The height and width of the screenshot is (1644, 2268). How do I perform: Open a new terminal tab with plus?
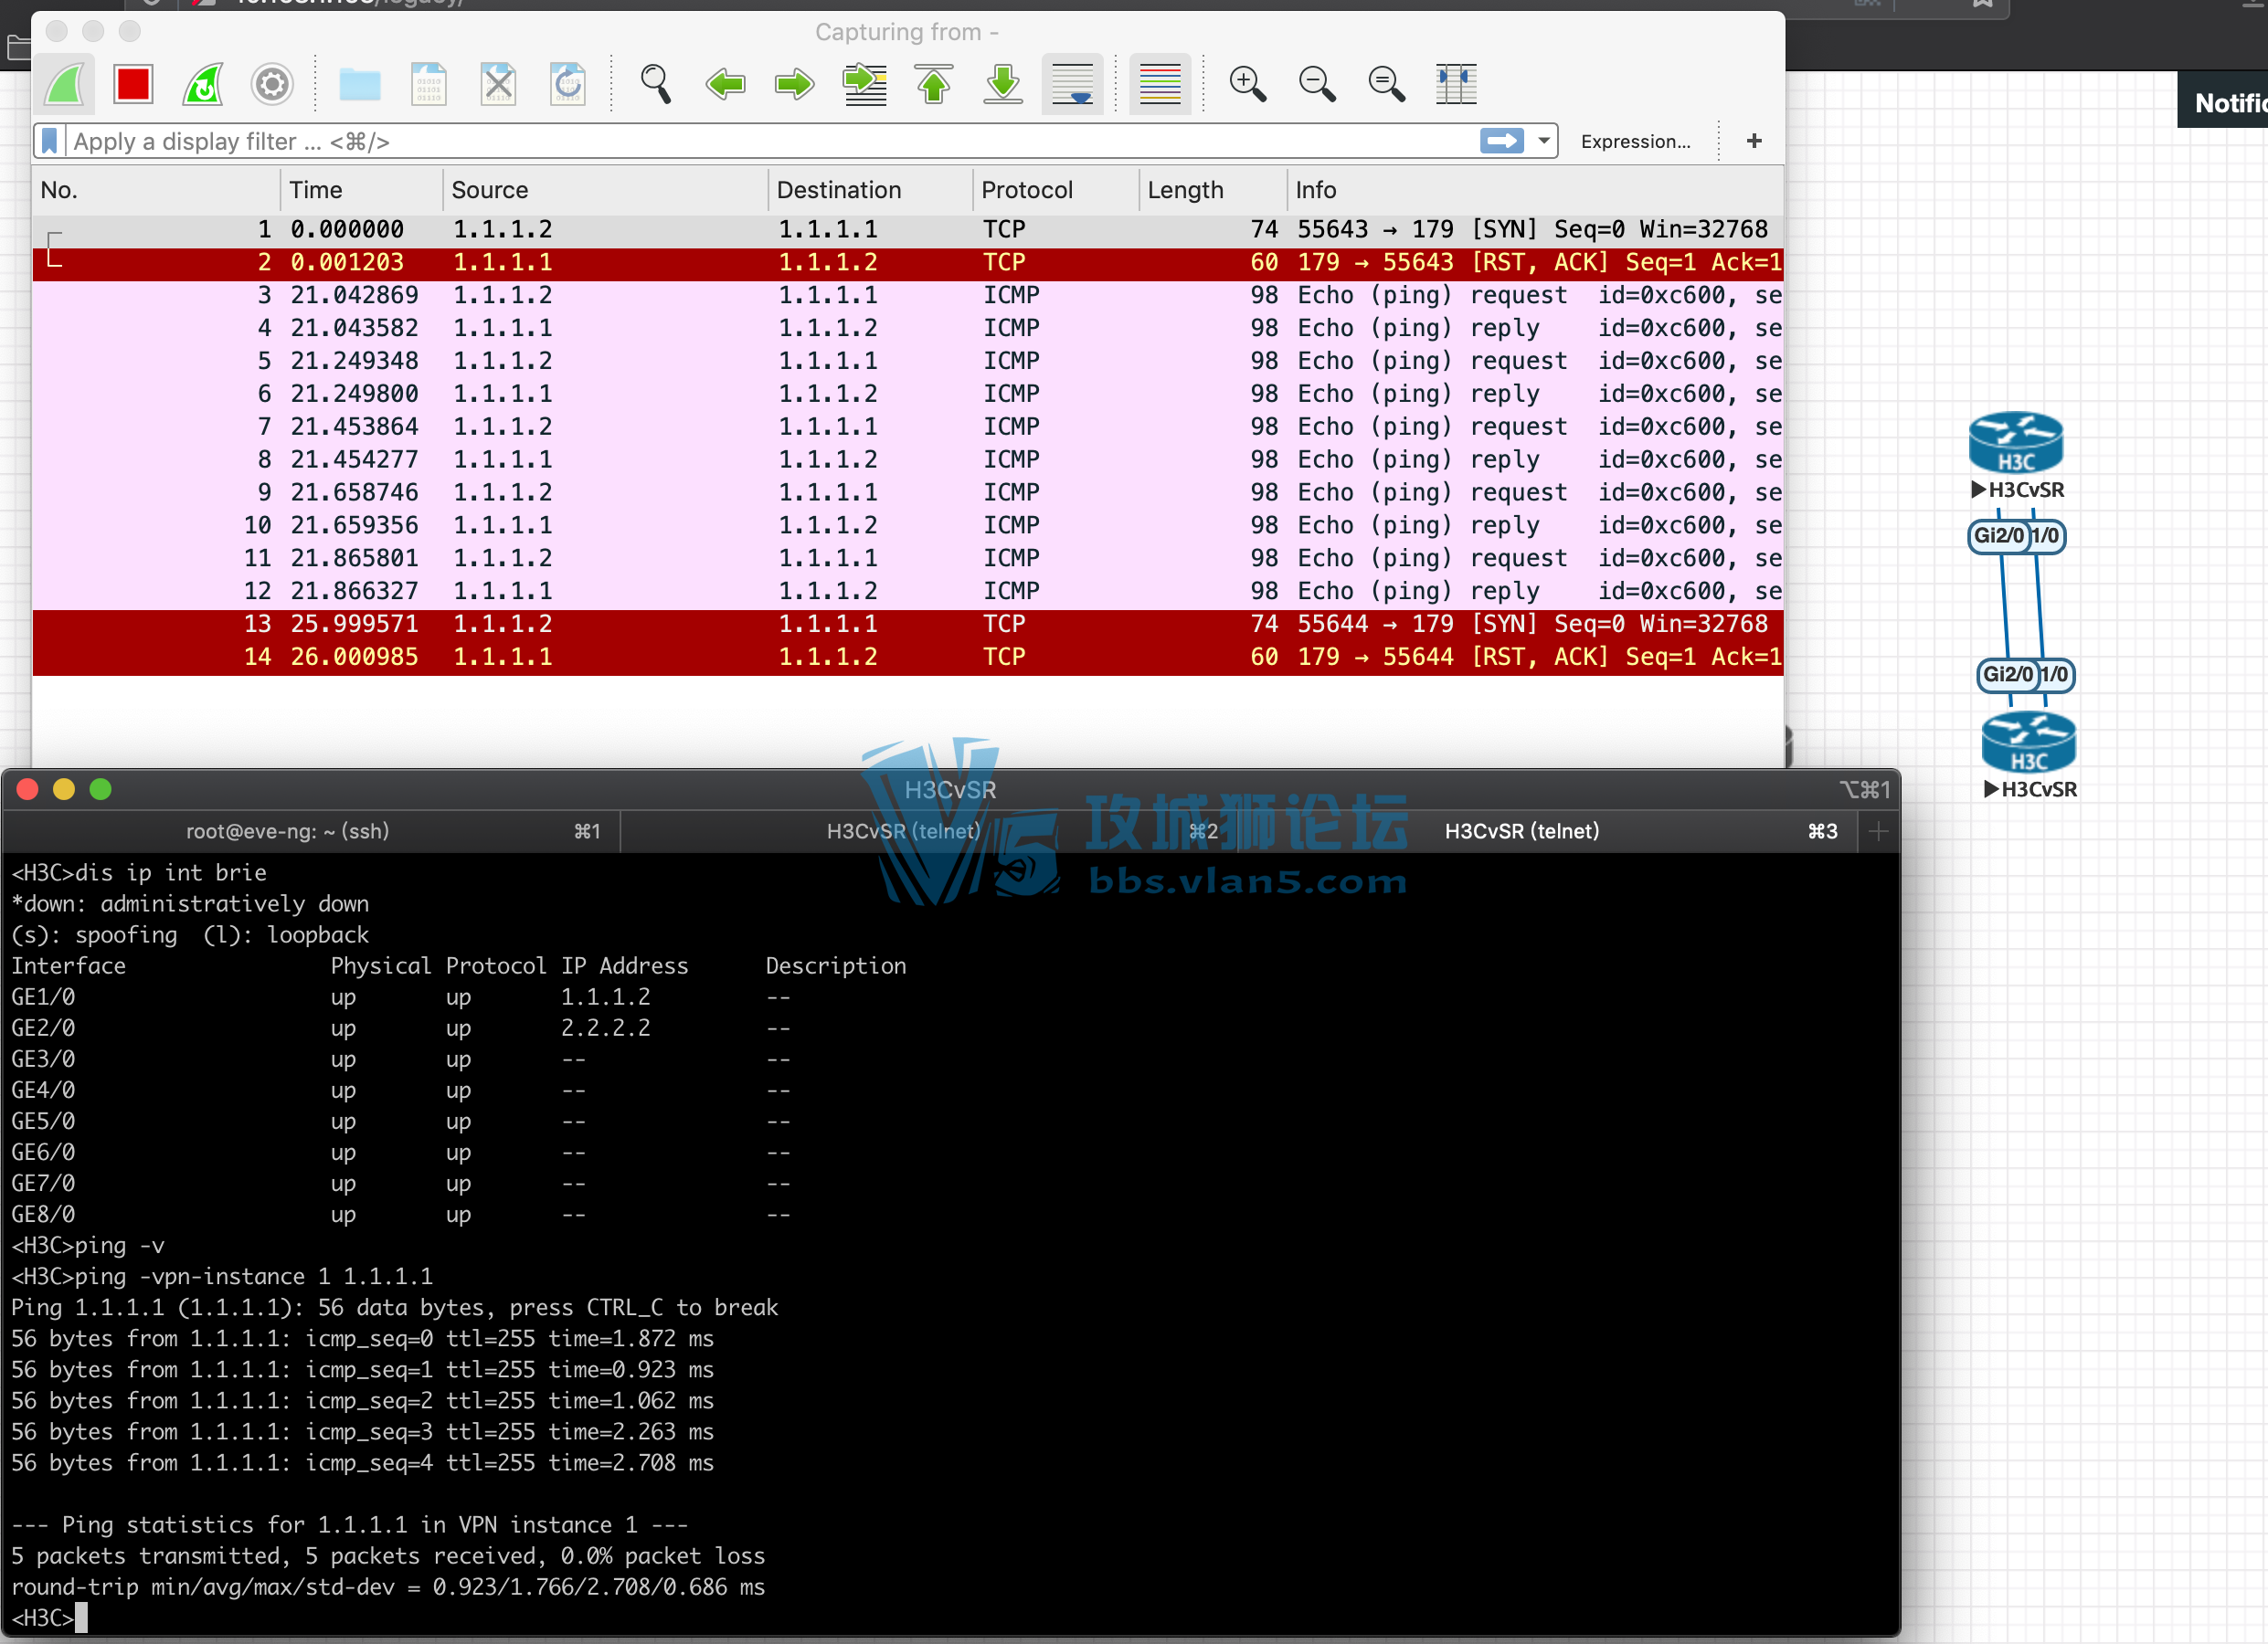coord(1878,831)
